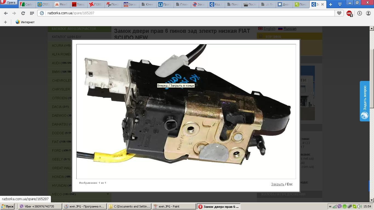374x210 pixels.
Task: Open the Viber taskbar item
Action: click(x=40, y=206)
